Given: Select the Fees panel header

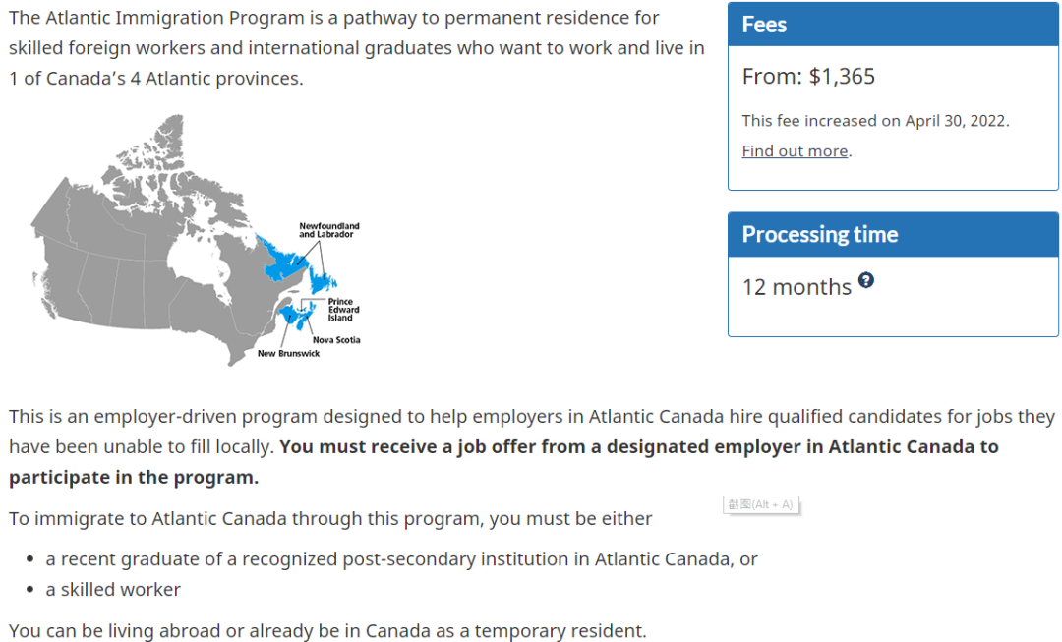Looking at the screenshot, I should click(893, 25).
